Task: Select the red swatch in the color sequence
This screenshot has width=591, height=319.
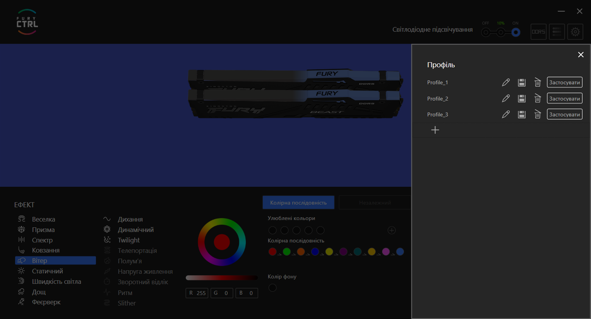Action: click(272, 252)
